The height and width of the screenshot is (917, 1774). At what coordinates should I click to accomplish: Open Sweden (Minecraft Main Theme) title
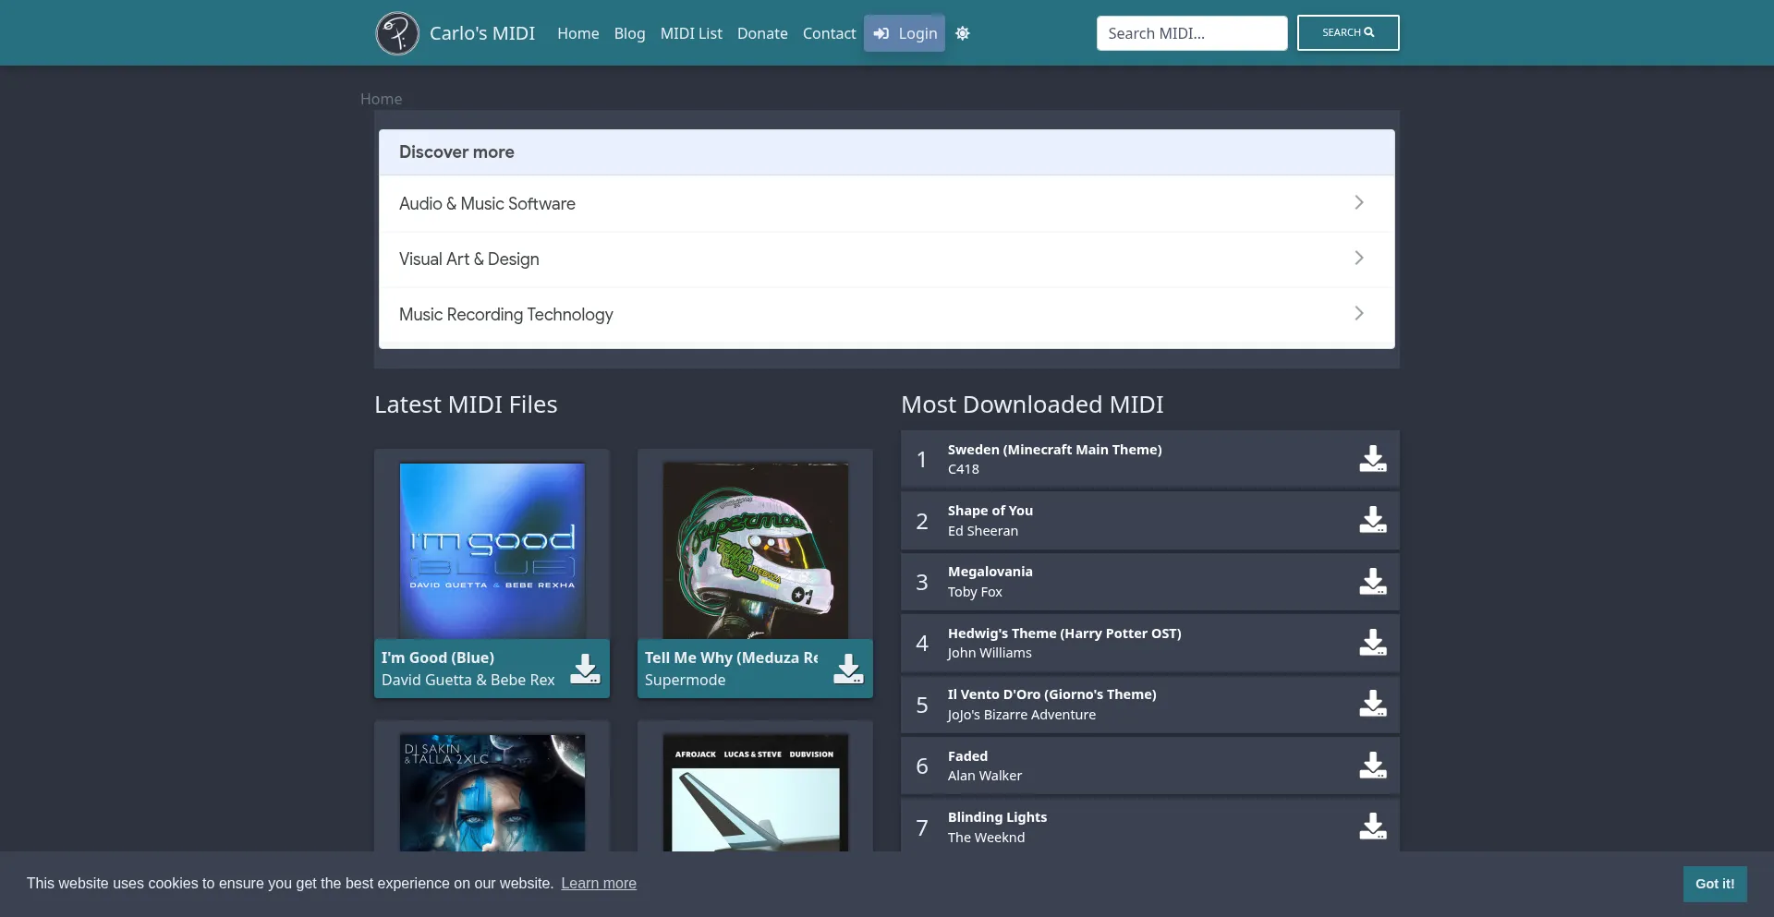pos(1055,450)
